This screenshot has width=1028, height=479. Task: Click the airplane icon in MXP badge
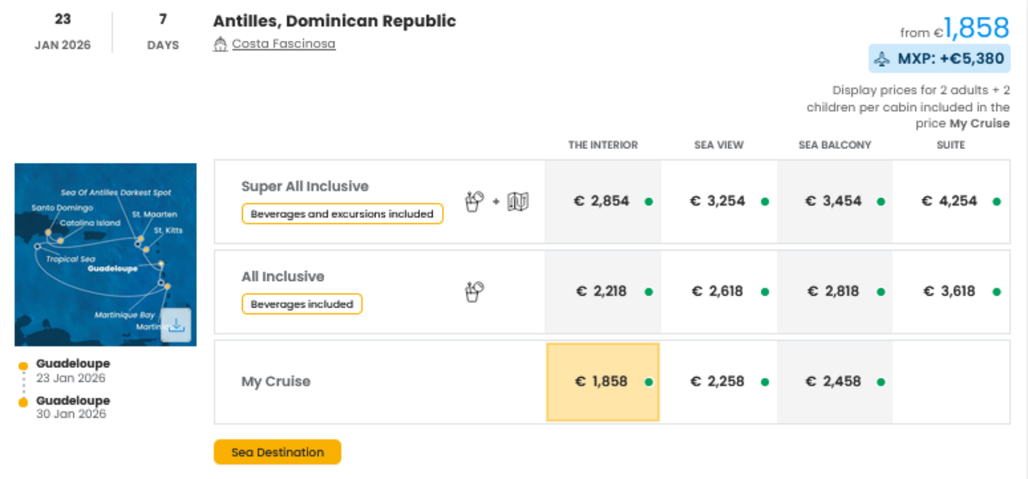[882, 59]
